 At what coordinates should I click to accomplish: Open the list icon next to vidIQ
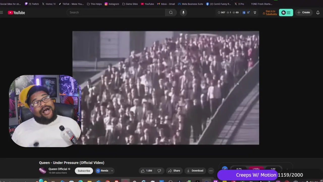(x=248, y=12)
